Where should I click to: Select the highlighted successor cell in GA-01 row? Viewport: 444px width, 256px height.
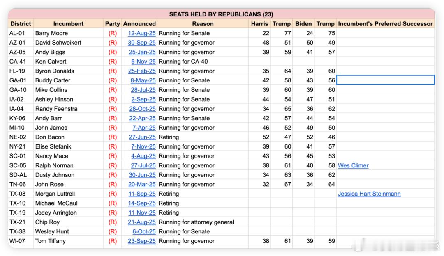point(385,80)
